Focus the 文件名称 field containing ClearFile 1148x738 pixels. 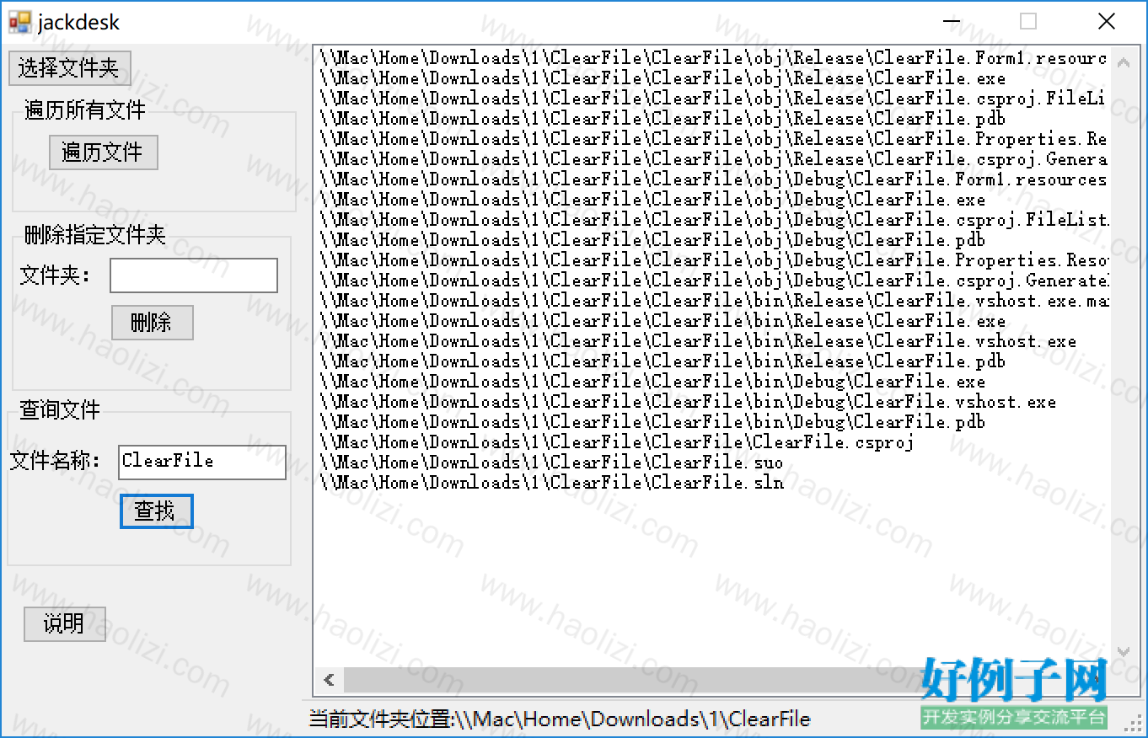click(x=202, y=462)
